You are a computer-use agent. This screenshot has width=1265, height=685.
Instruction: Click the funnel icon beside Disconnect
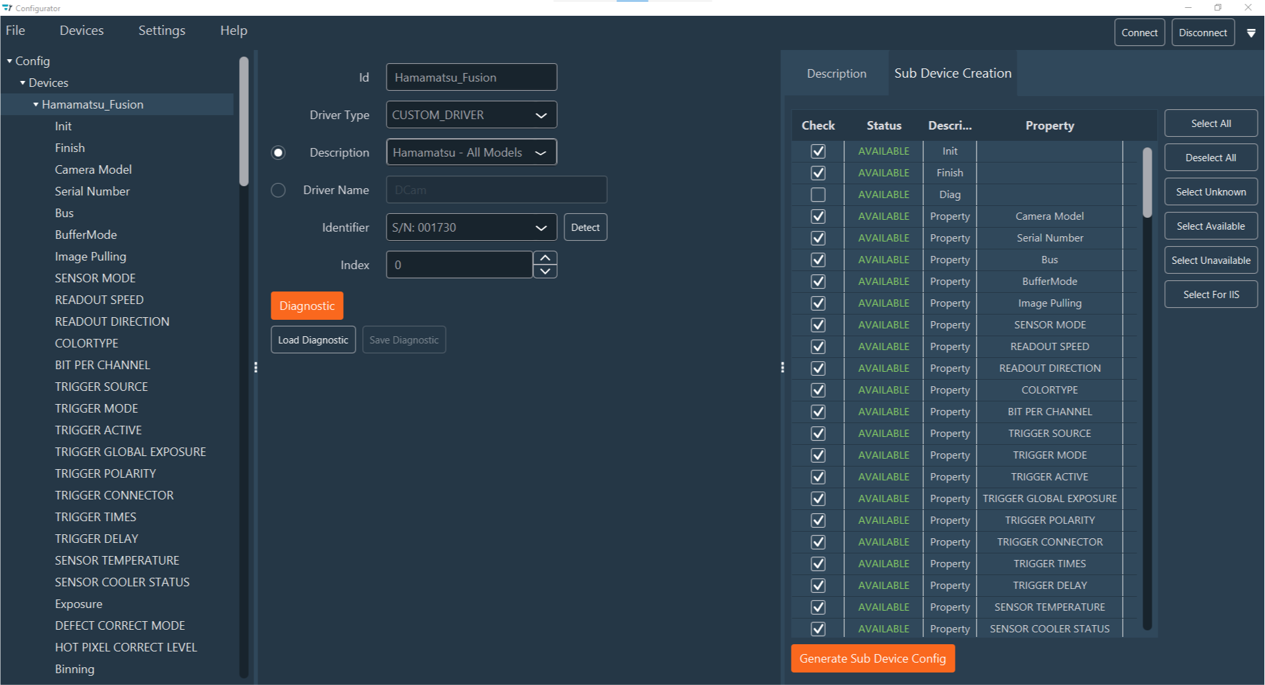click(1251, 33)
